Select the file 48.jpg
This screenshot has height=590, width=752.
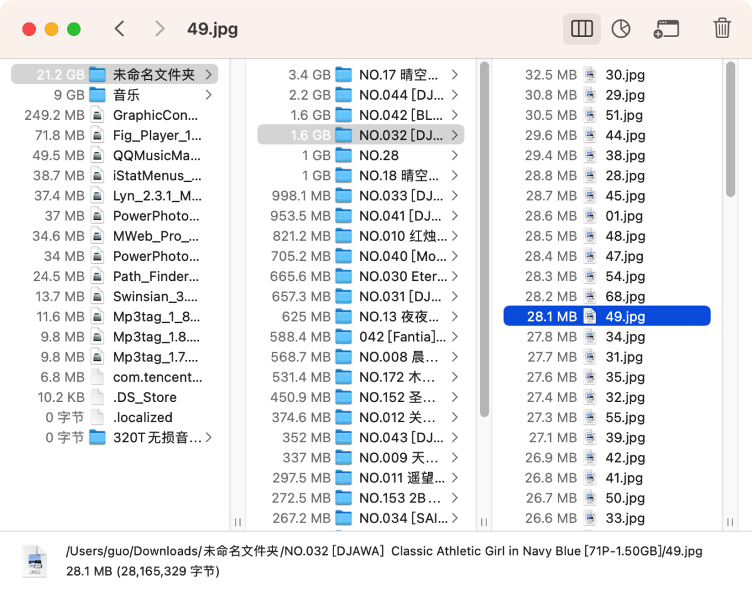click(607, 236)
